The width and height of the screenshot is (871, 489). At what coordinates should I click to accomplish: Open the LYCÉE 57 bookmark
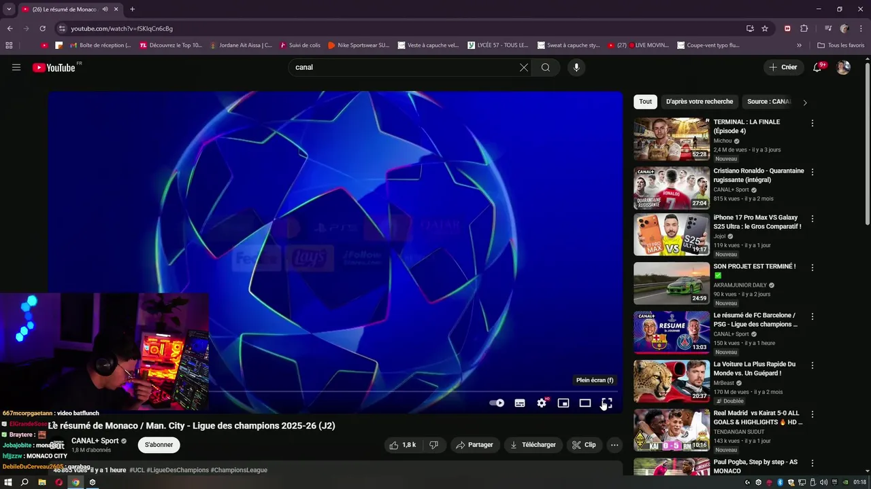pos(498,46)
